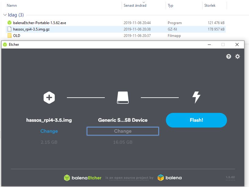
Task: Click the GZ-fil type cell
Action: click(x=172, y=29)
